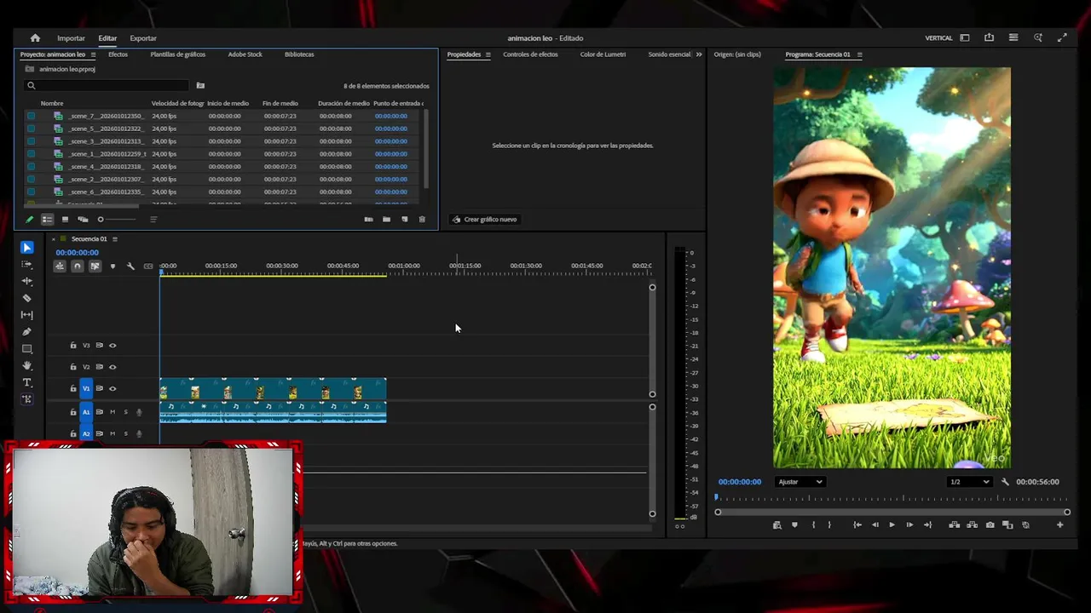This screenshot has height=613, width=1091.
Task: Open the New Bin folder icon
Action: (386, 220)
